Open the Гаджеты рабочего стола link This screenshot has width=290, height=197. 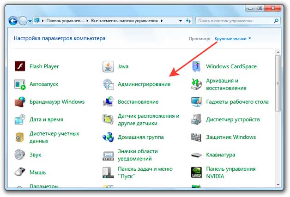237,102
